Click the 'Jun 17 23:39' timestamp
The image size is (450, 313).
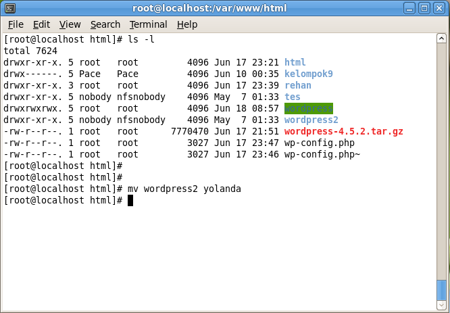tap(246, 85)
